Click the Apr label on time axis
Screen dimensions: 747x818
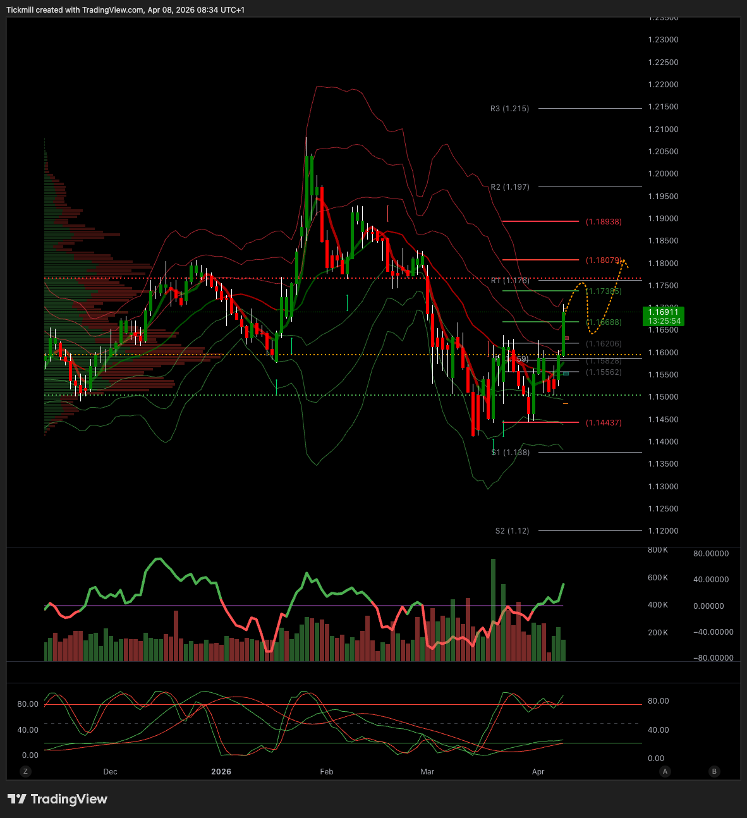(538, 772)
